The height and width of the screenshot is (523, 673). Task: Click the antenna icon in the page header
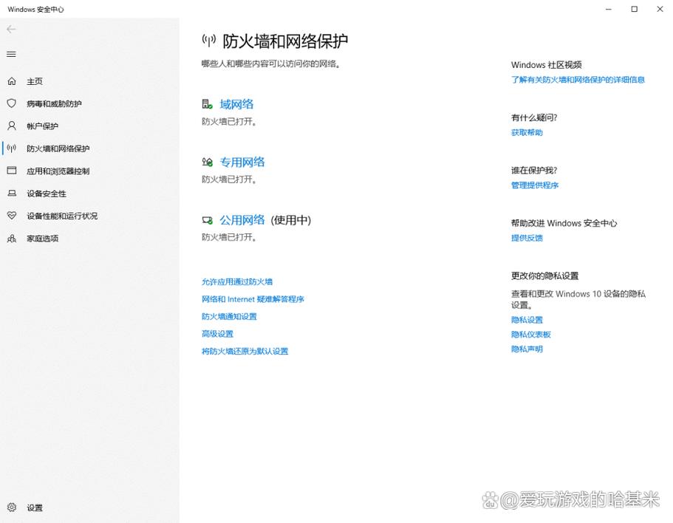(209, 41)
